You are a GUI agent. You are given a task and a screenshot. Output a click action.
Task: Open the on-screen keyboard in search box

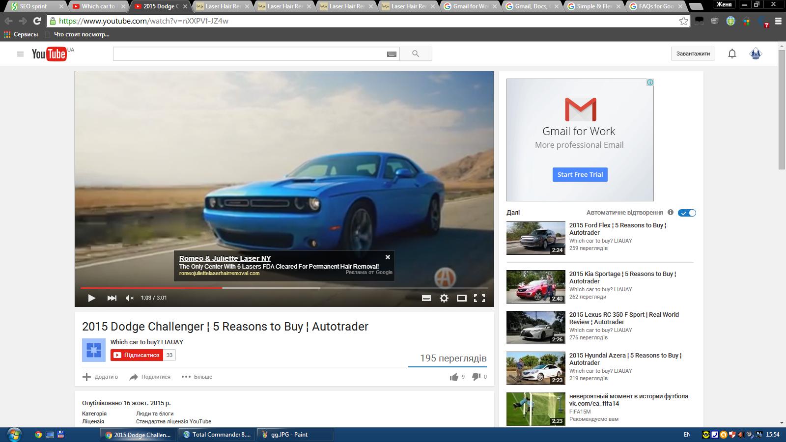click(392, 54)
